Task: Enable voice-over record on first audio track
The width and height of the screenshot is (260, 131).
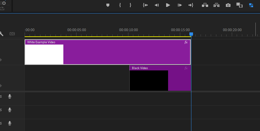Action: pos(10,96)
